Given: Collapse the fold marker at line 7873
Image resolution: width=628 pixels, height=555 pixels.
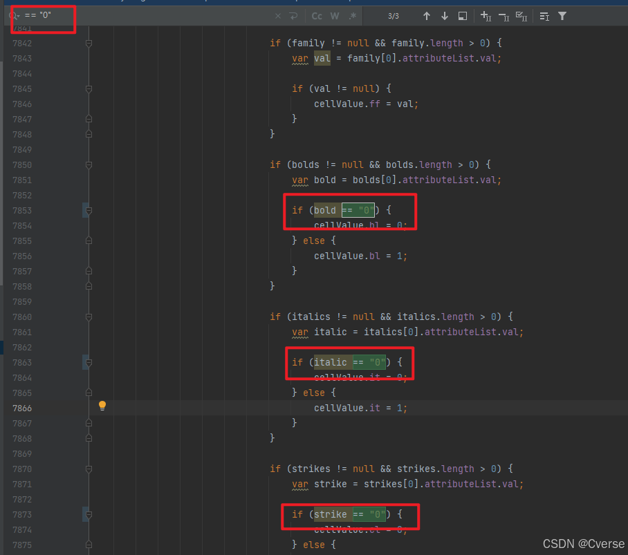Looking at the screenshot, I should tap(89, 515).
